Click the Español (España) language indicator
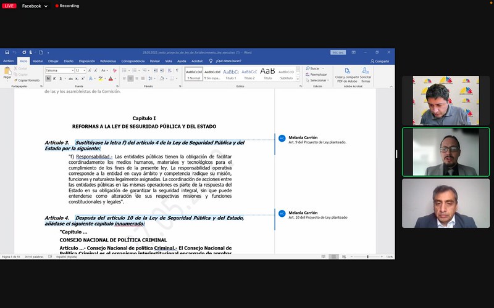Image resolution: width=494 pixels, height=308 pixels. pos(67,257)
